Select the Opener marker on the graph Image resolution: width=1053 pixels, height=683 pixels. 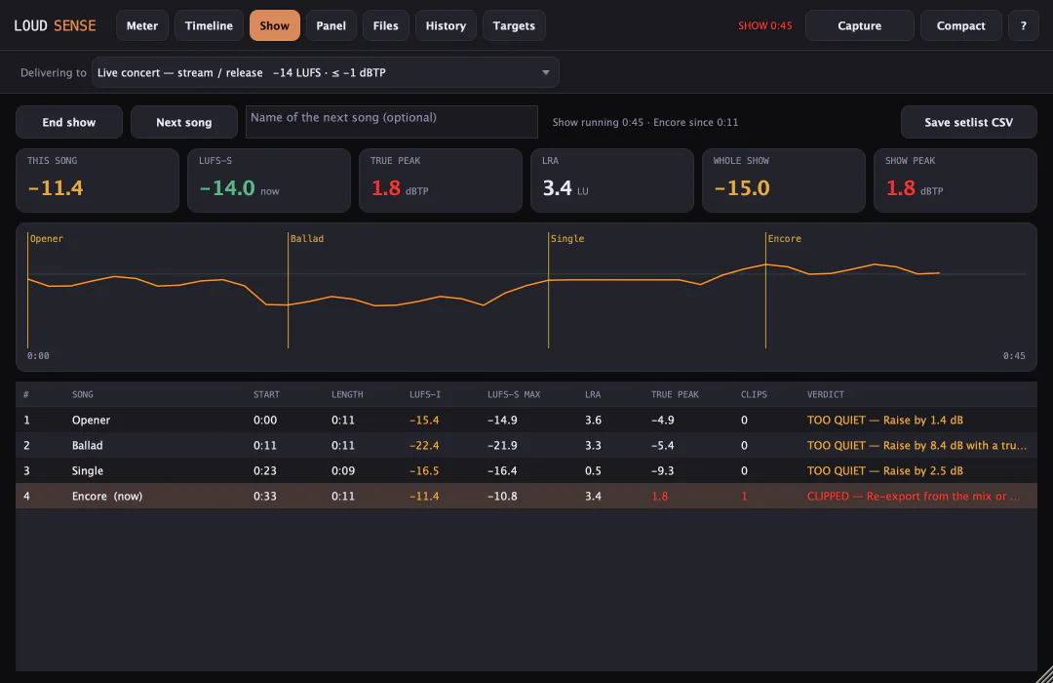tap(47, 239)
